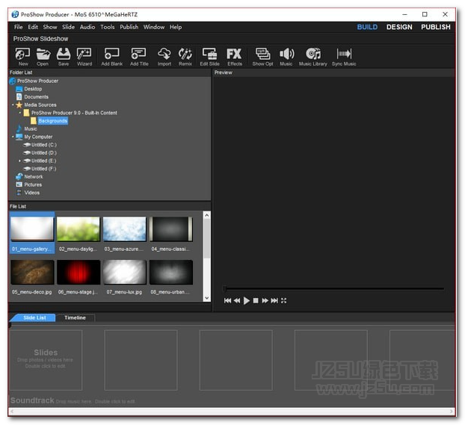This screenshot has width=465, height=425.
Task: Jump to start of preview playback
Action: [227, 301]
